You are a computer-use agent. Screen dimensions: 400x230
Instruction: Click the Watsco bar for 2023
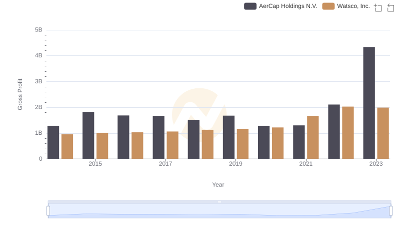tap(383, 133)
